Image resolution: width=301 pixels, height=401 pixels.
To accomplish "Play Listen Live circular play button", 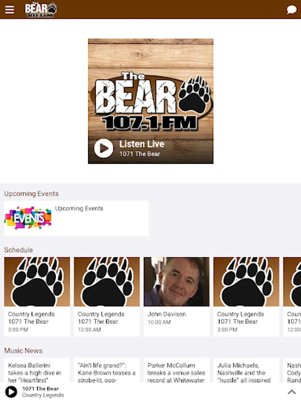I will (103, 148).
